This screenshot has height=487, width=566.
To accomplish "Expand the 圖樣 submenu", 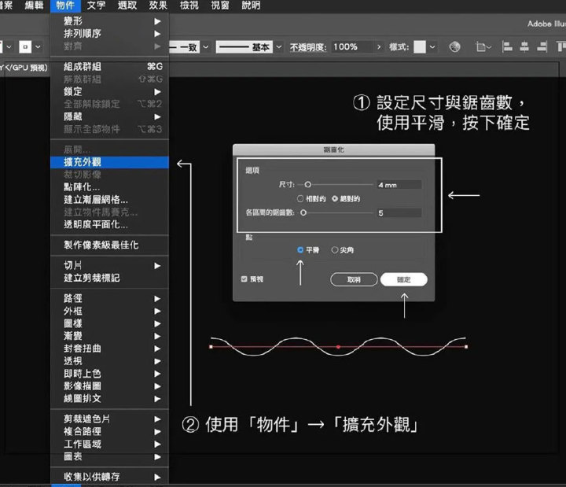I will (110, 323).
